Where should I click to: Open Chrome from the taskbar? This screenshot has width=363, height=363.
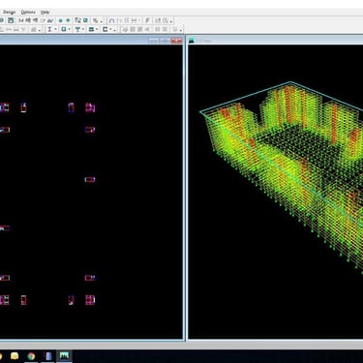click(x=31, y=356)
